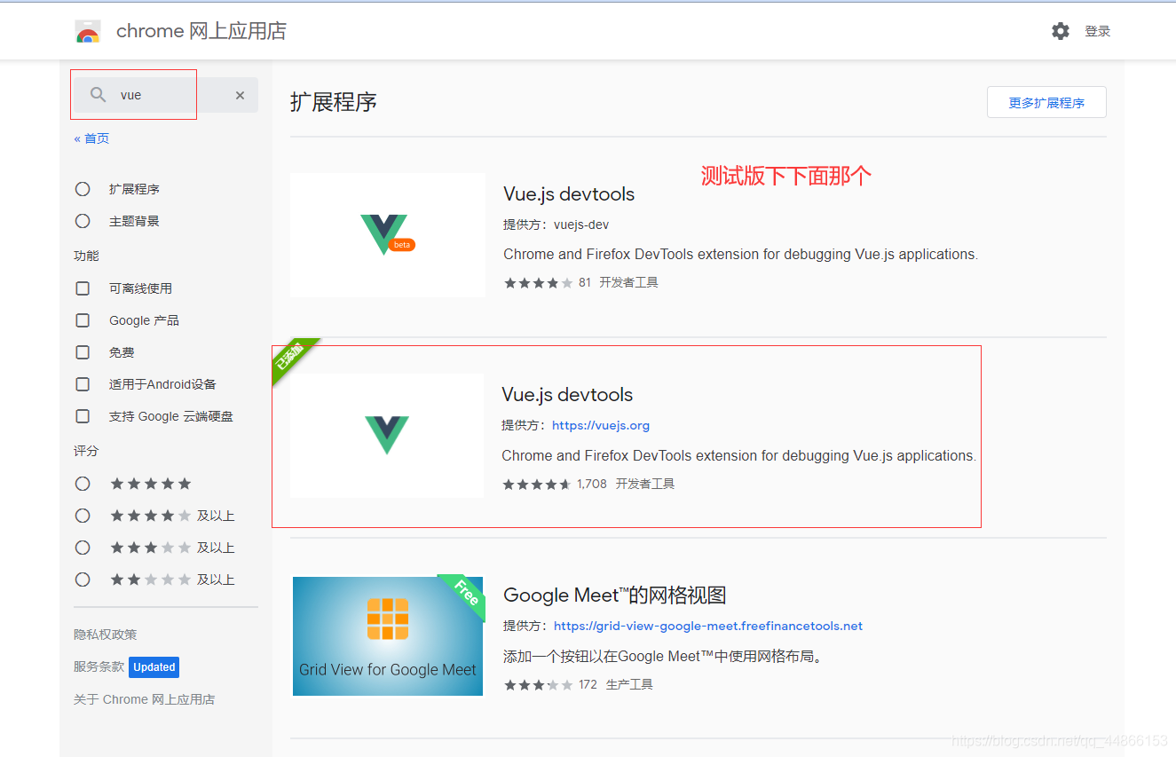This screenshot has height=757, width=1176.
Task: Open the 隐私权政策 link
Action: click(x=106, y=635)
